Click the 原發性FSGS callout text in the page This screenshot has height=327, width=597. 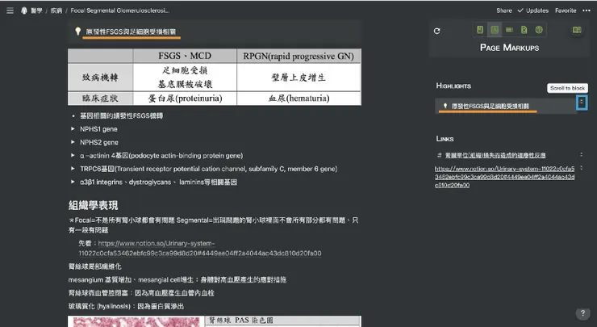(131, 31)
